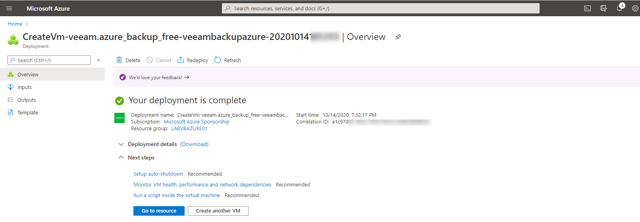Click the Create another VM button
The image size is (640, 222).
218,211
